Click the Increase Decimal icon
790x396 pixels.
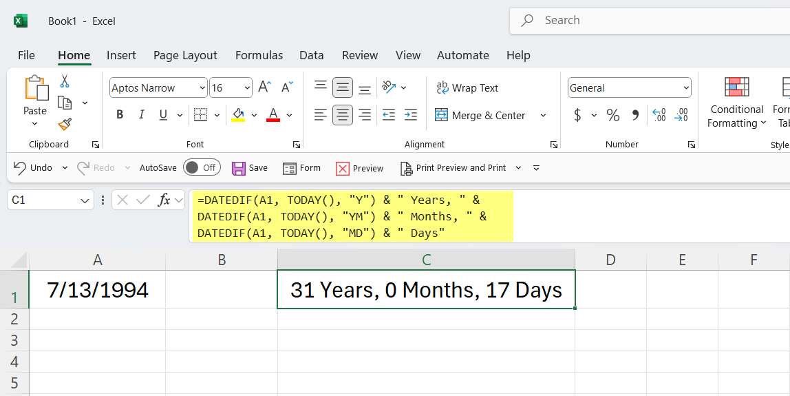(659, 115)
